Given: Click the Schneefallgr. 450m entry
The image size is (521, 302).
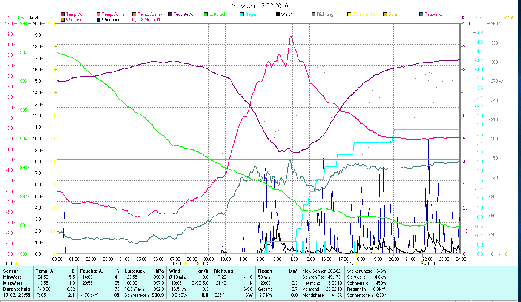Looking at the screenshot, I should 366,284.
